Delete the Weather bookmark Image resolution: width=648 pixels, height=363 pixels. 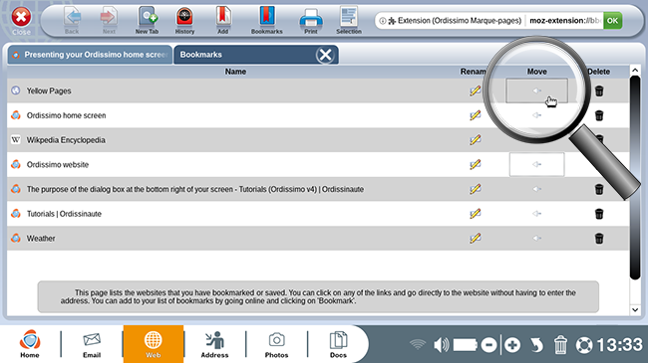[x=599, y=239]
